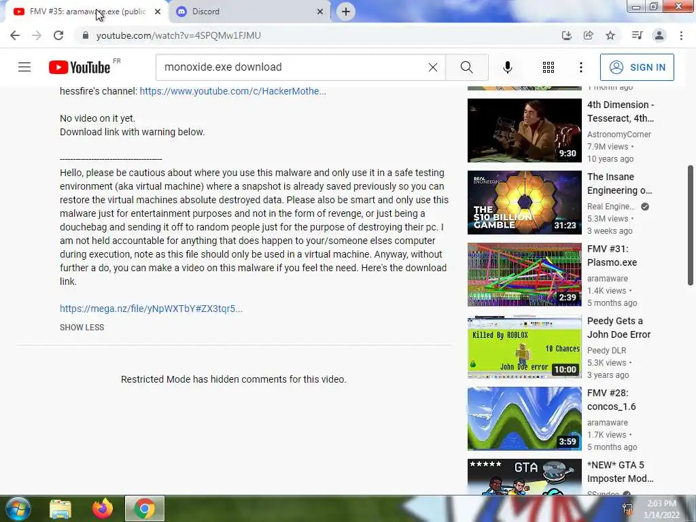
Task: Run search with the magnifier button
Action: [466, 67]
